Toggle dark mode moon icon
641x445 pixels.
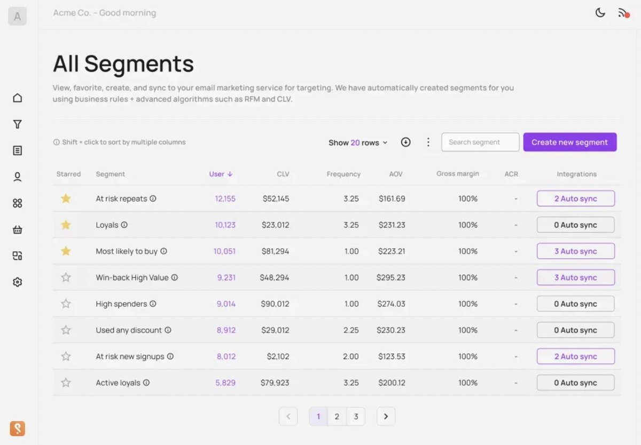[600, 13]
